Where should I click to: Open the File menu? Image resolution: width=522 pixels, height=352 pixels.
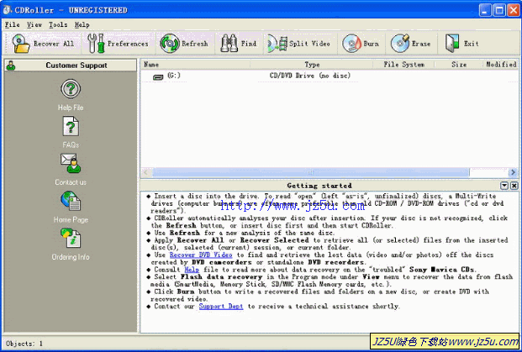[x=13, y=24]
